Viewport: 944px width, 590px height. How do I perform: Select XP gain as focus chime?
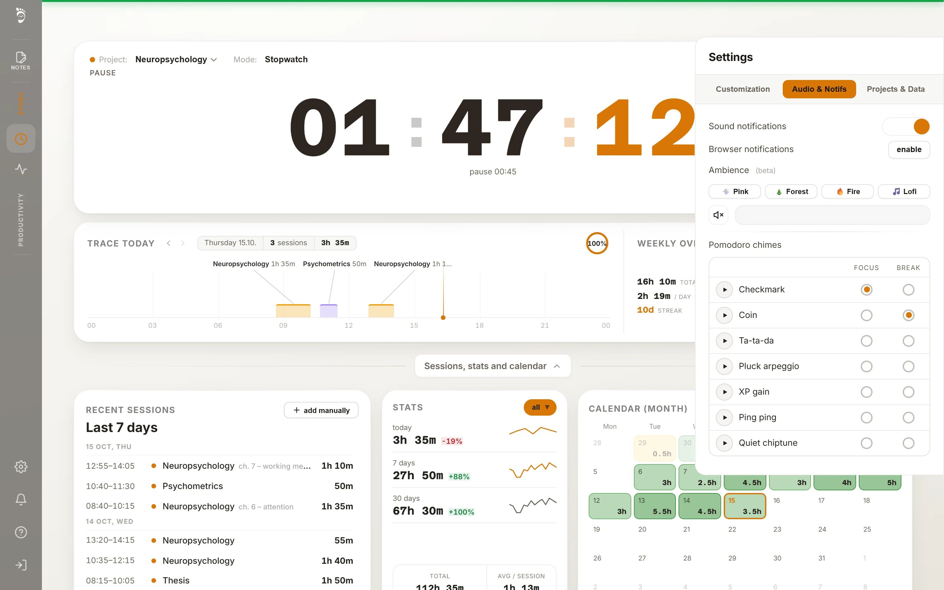point(866,392)
